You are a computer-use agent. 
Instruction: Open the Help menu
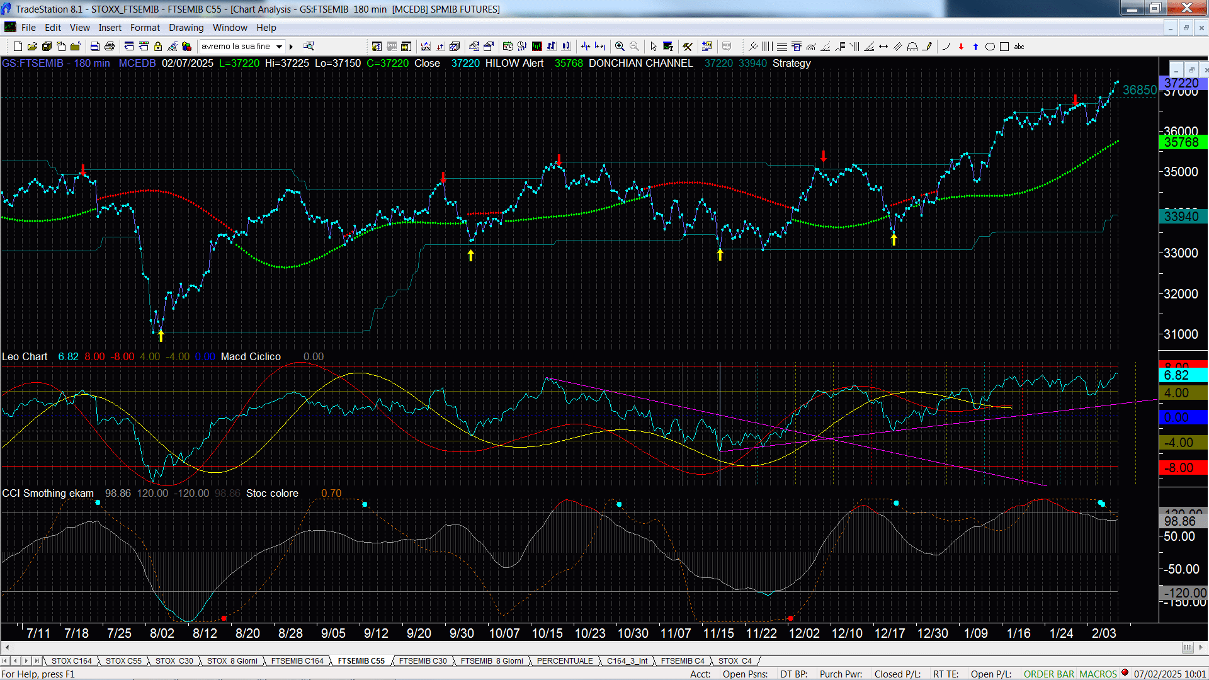pyautogui.click(x=266, y=28)
